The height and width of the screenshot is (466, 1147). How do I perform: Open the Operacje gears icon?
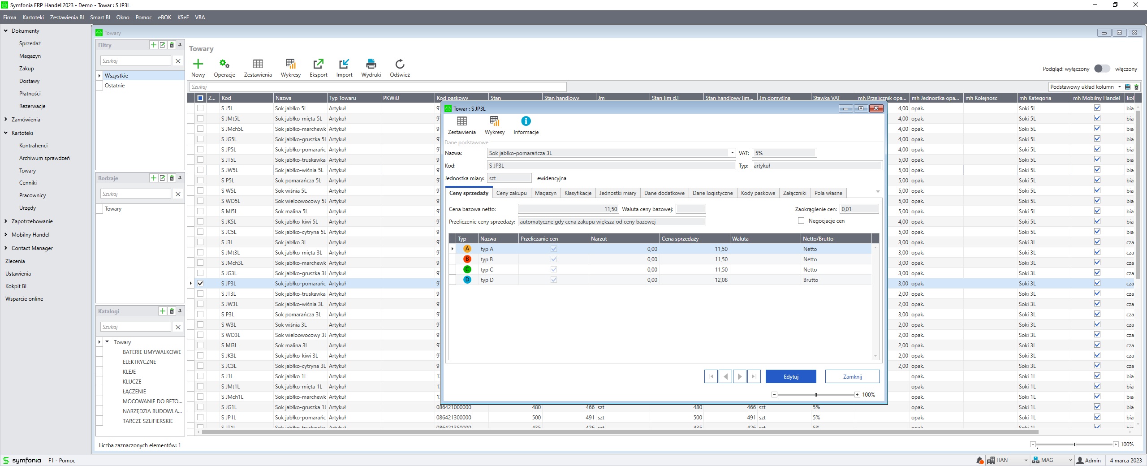[x=224, y=64]
